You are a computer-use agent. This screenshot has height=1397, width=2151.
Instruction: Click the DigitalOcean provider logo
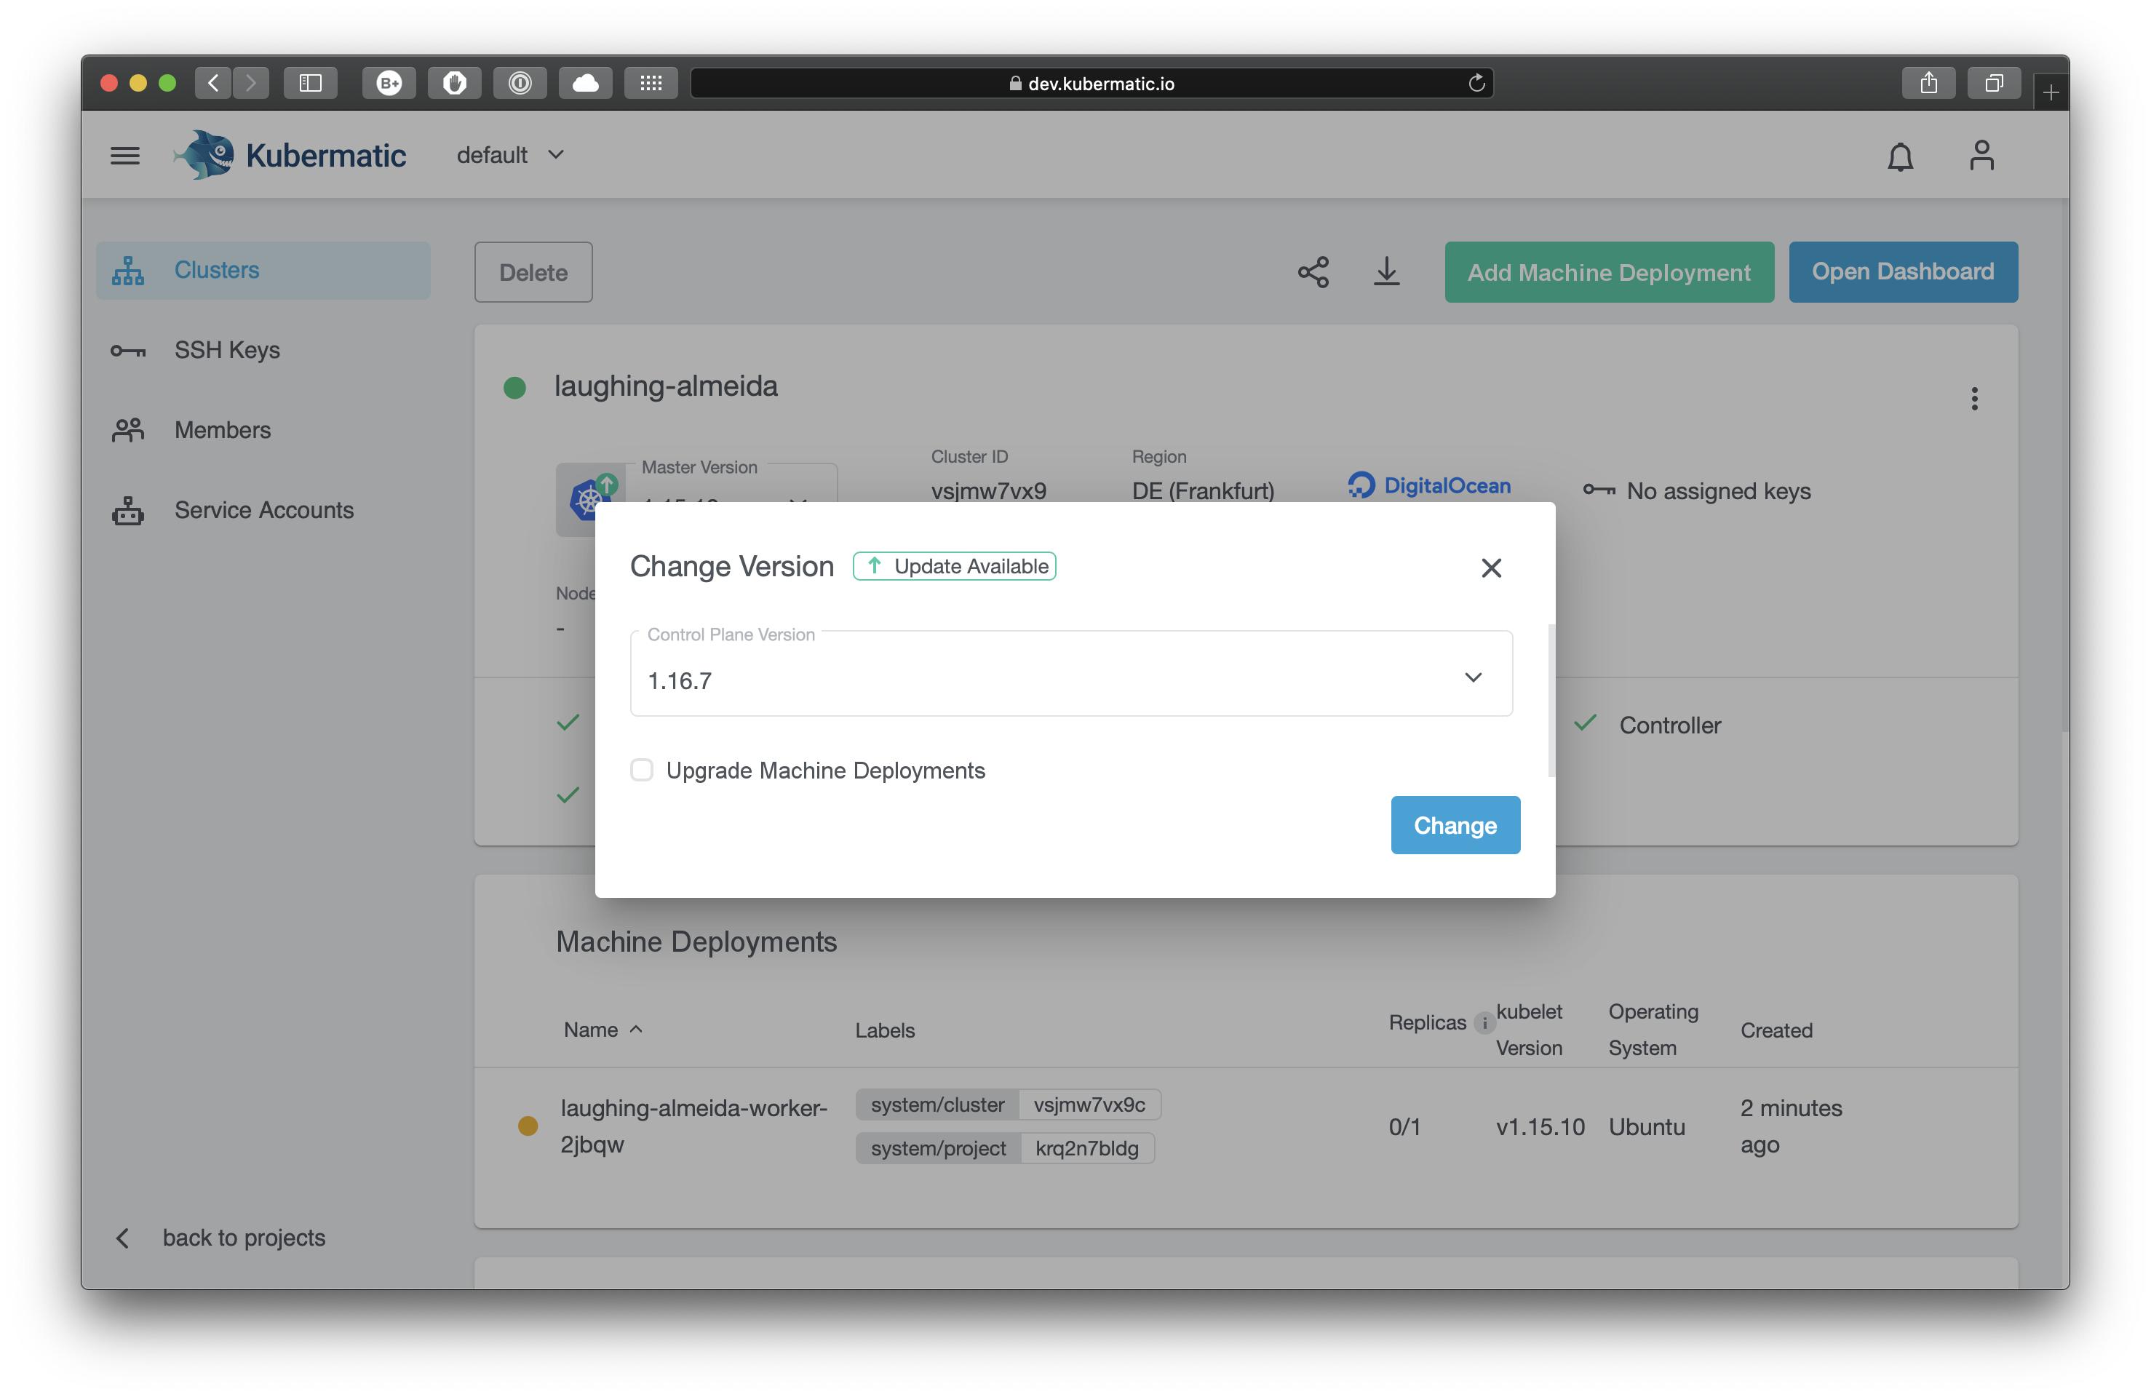[x=1429, y=485]
